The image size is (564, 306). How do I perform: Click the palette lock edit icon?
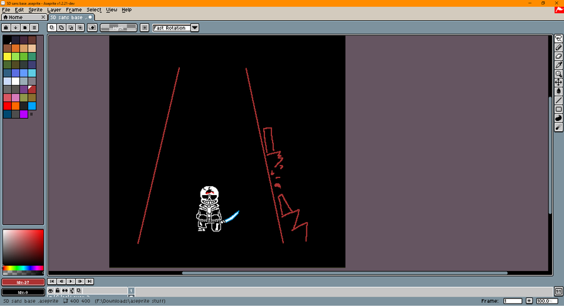click(6, 28)
